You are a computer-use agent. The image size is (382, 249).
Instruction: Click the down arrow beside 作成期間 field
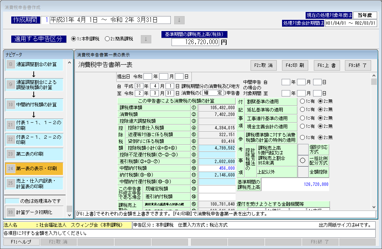(x=179, y=20)
